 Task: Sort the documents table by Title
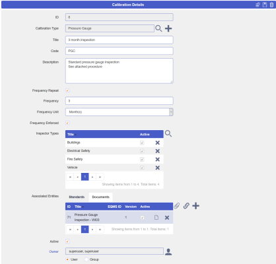78,207
